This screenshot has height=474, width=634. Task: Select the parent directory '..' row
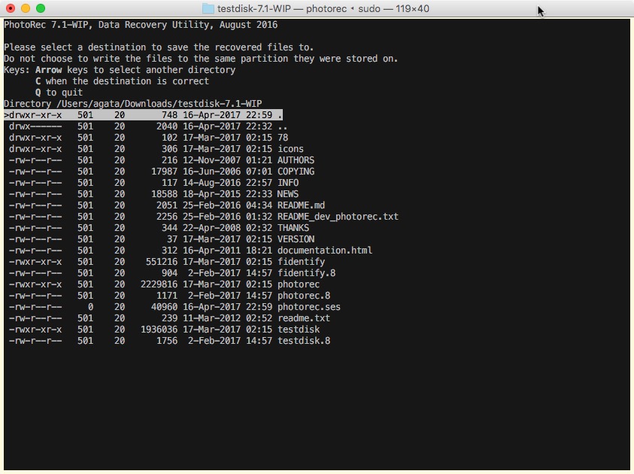[148, 126]
